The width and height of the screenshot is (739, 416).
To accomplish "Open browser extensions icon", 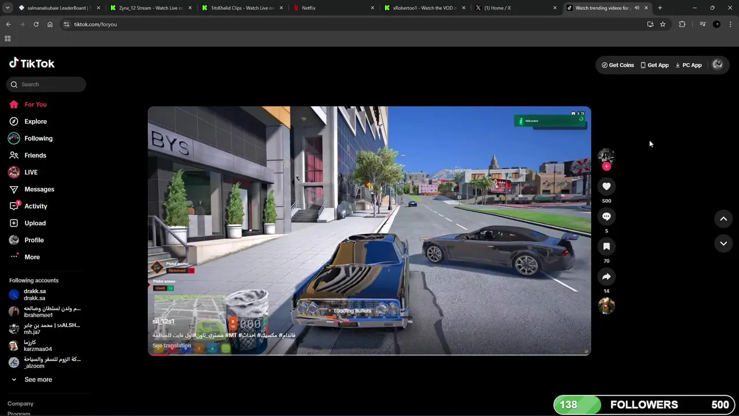I will [682, 24].
